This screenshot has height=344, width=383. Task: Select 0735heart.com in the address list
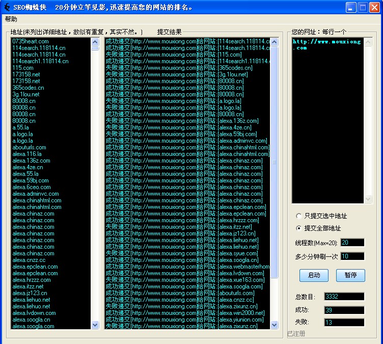pos(31,41)
